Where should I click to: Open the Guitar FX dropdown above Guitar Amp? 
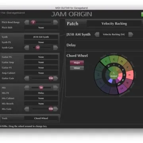click(41, 57)
